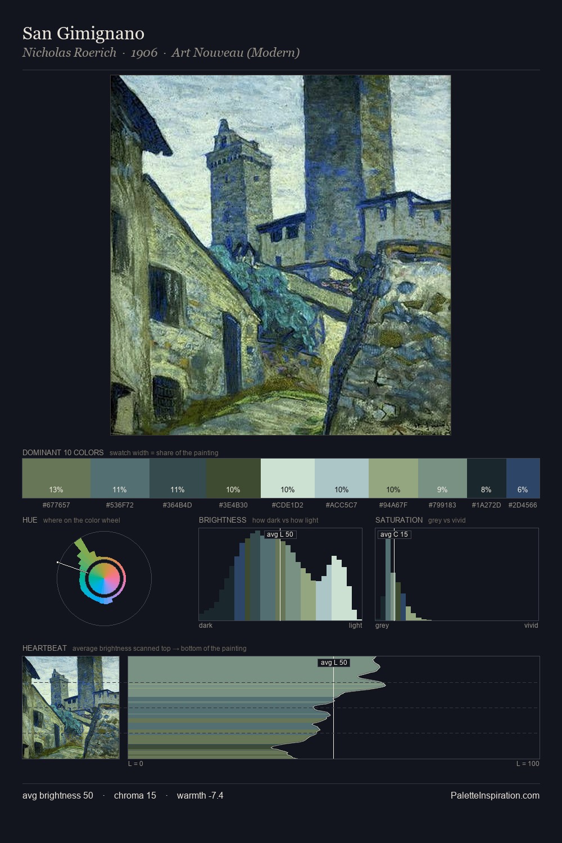This screenshot has width=562, height=843.
Task: Click the 'where on the color wheel' caption
Action: coord(81,520)
